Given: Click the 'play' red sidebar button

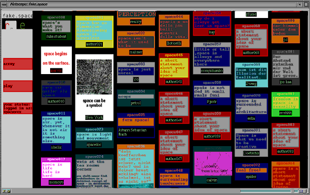Looking at the screenshot, I should (18, 86).
